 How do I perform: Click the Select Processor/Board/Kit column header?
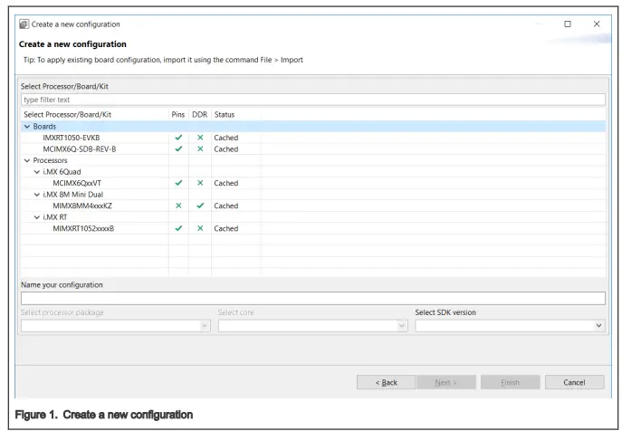[95, 115]
